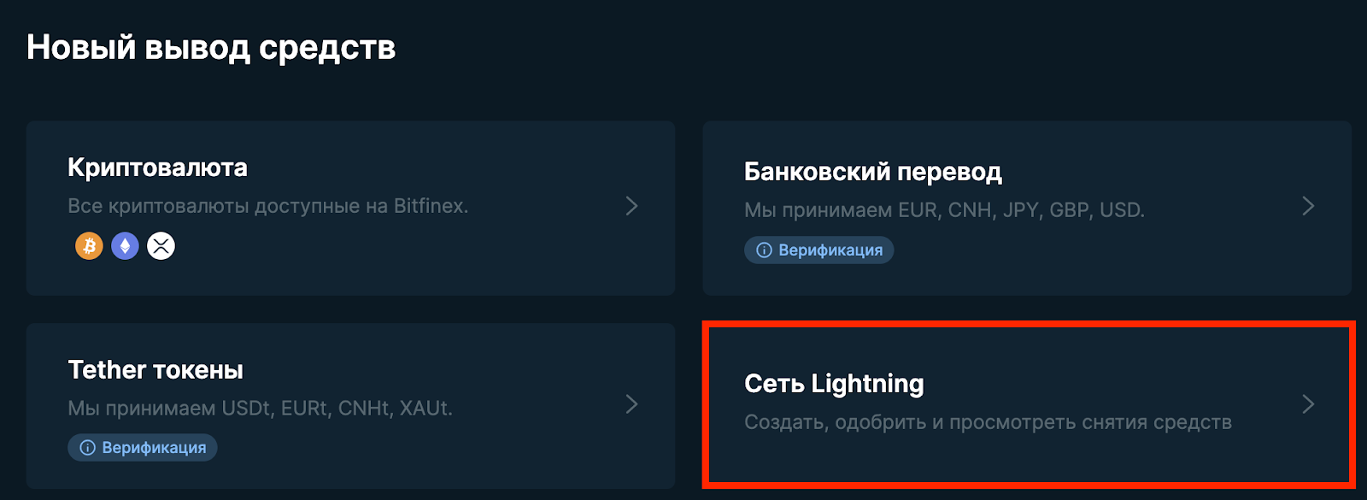The height and width of the screenshot is (500, 1367).
Task: Click the info icon in bank transfer verification badge
Action: tap(764, 250)
